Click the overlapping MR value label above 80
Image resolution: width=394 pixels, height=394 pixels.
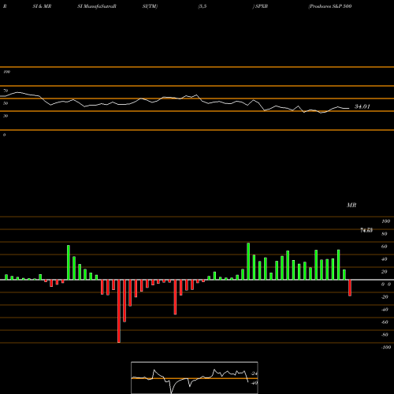366,230
